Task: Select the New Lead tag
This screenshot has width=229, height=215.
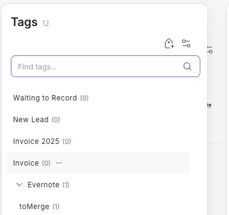Action: pyautogui.click(x=31, y=119)
